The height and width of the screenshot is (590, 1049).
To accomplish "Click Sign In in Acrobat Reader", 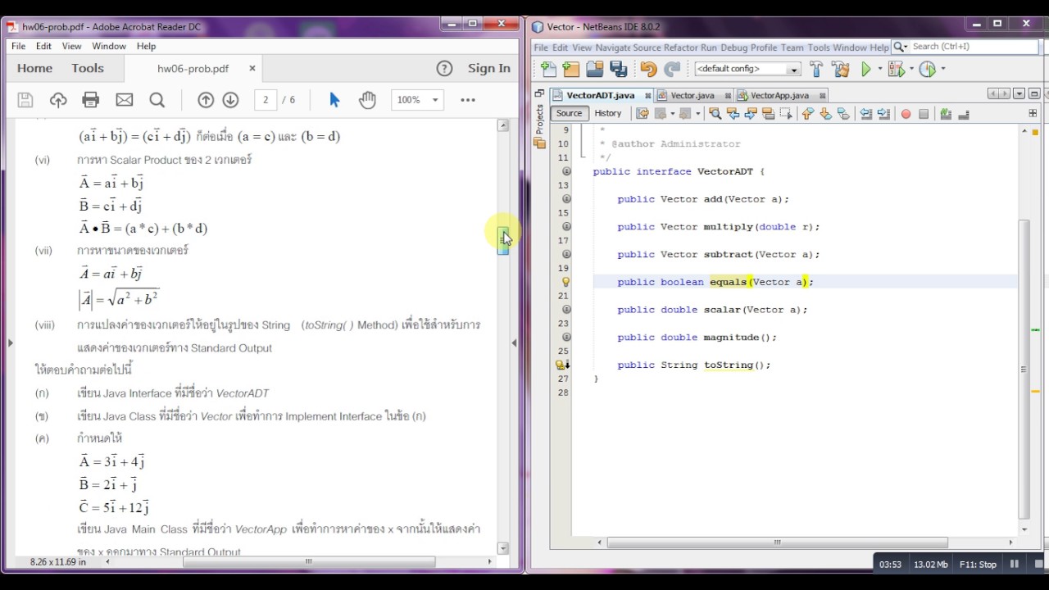I will point(488,69).
